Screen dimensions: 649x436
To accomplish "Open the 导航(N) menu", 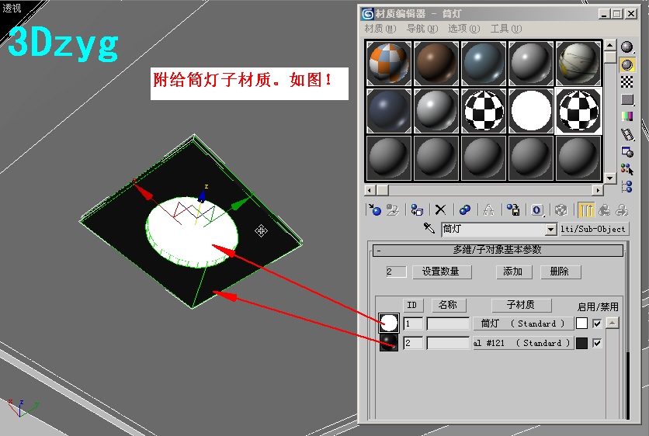I will pos(422,29).
